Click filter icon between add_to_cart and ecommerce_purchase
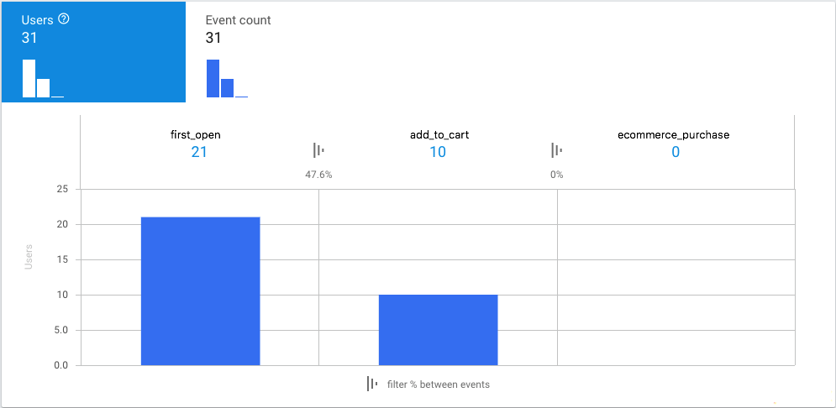 [557, 150]
